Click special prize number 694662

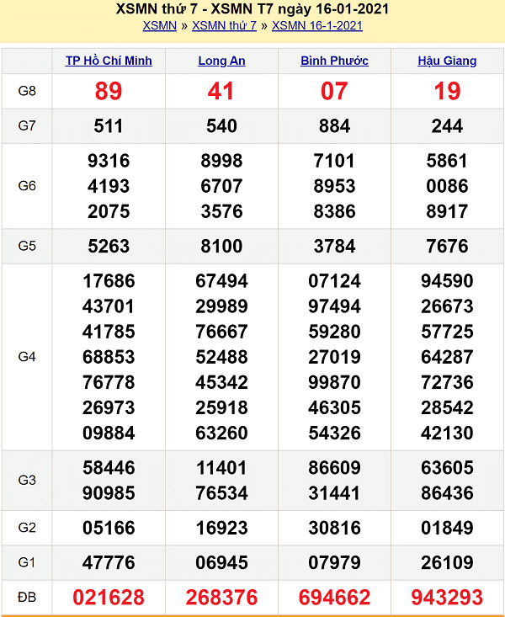click(x=335, y=598)
